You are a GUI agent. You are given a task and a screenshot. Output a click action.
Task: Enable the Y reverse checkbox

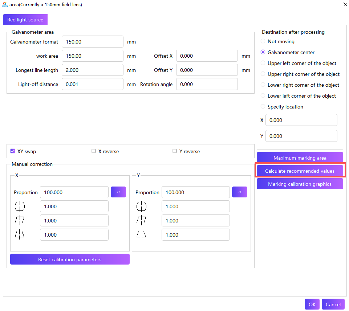[x=175, y=151]
